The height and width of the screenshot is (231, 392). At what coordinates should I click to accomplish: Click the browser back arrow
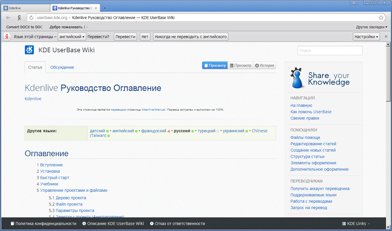point(8,18)
